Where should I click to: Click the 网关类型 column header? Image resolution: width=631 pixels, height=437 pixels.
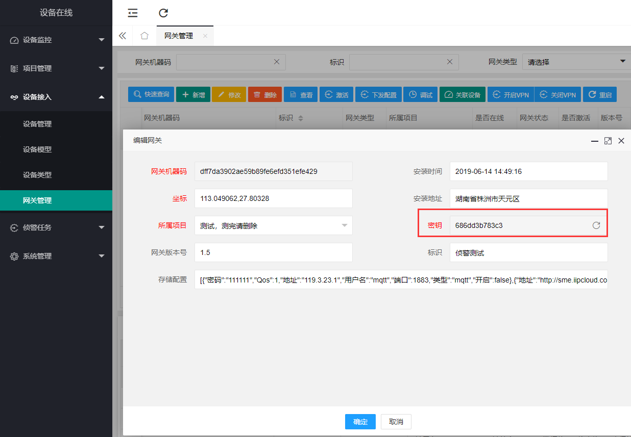(x=360, y=118)
